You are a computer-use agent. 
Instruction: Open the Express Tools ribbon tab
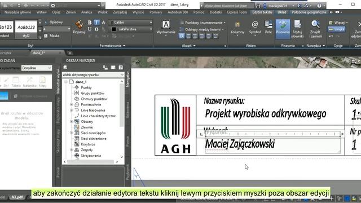tap(237, 12)
